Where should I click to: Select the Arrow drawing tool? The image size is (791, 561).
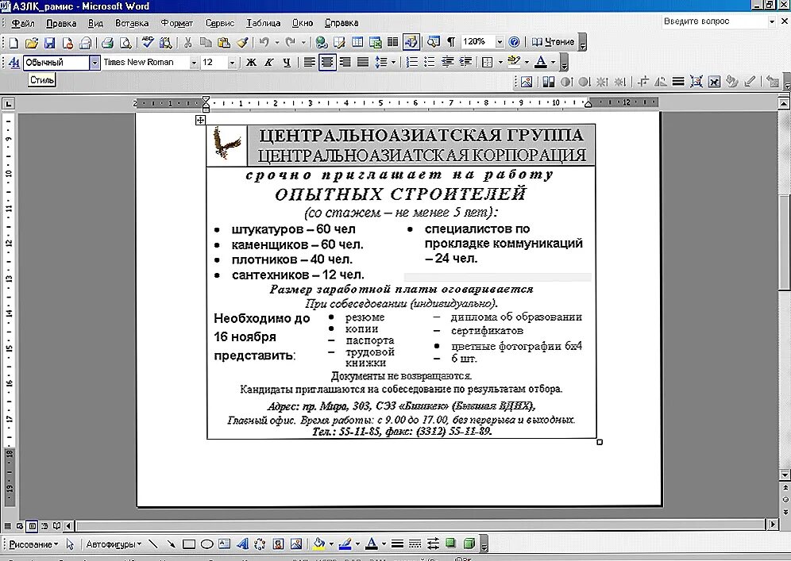[x=171, y=544]
